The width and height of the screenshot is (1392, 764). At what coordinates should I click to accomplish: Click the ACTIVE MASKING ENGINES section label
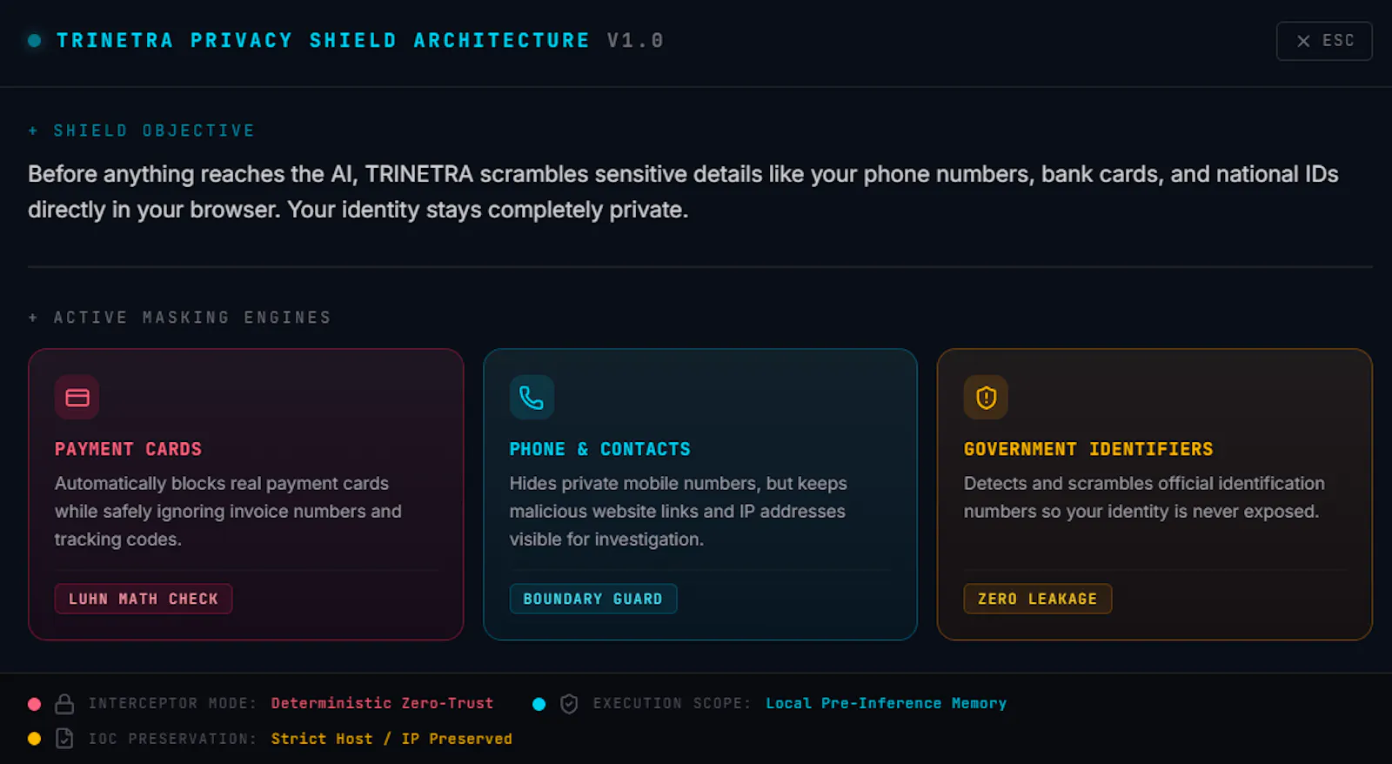(x=192, y=318)
